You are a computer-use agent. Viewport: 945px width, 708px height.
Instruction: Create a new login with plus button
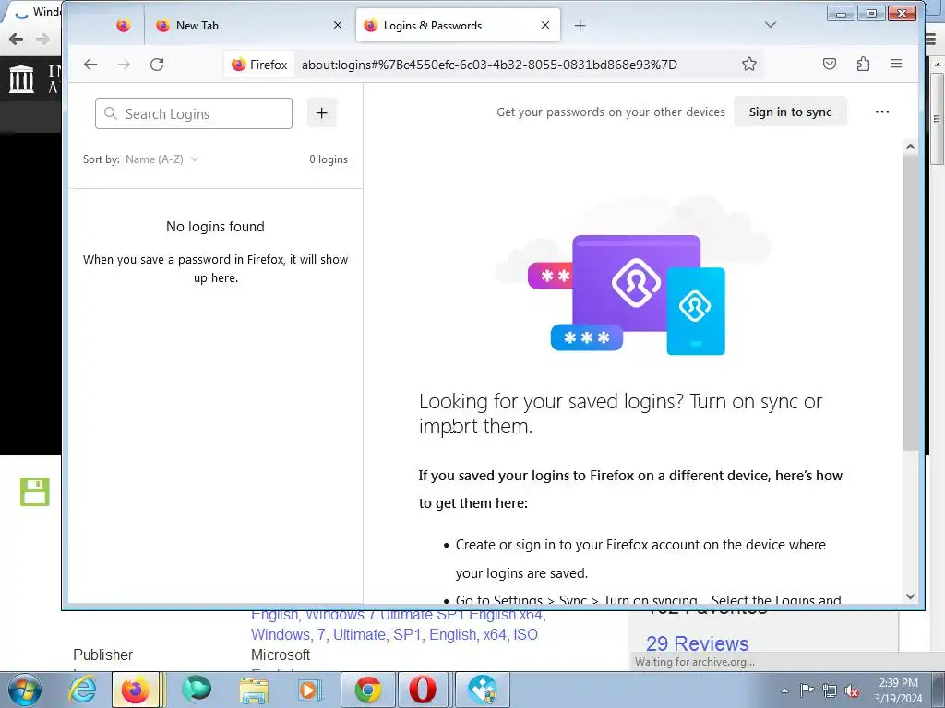tap(322, 113)
